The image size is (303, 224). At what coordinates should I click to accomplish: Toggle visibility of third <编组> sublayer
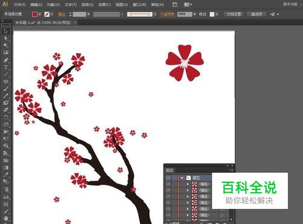point(168,196)
